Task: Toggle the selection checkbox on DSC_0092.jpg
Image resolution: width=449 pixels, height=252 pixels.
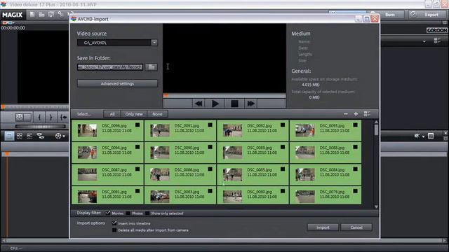Action: (283, 125)
